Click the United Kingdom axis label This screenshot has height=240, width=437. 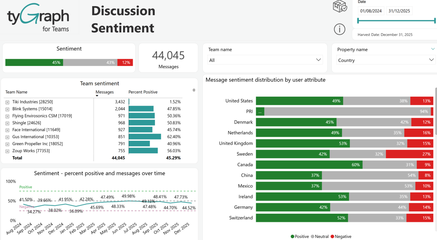click(x=236, y=143)
